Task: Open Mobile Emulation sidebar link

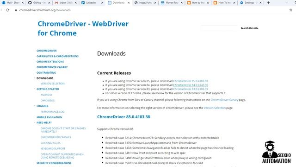Action: (x=49, y=117)
